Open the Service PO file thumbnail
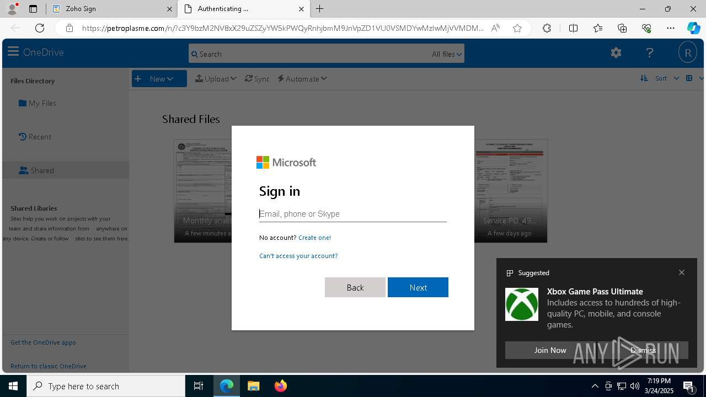Image resolution: width=706 pixels, height=397 pixels. [x=511, y=191]
